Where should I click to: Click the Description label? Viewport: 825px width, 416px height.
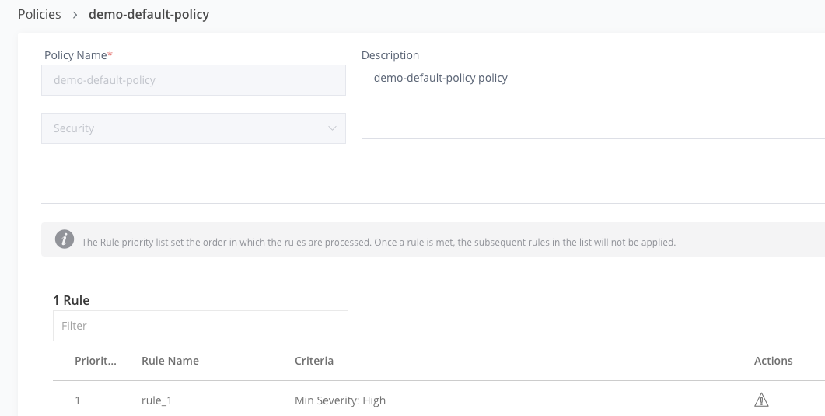[390, 55]
